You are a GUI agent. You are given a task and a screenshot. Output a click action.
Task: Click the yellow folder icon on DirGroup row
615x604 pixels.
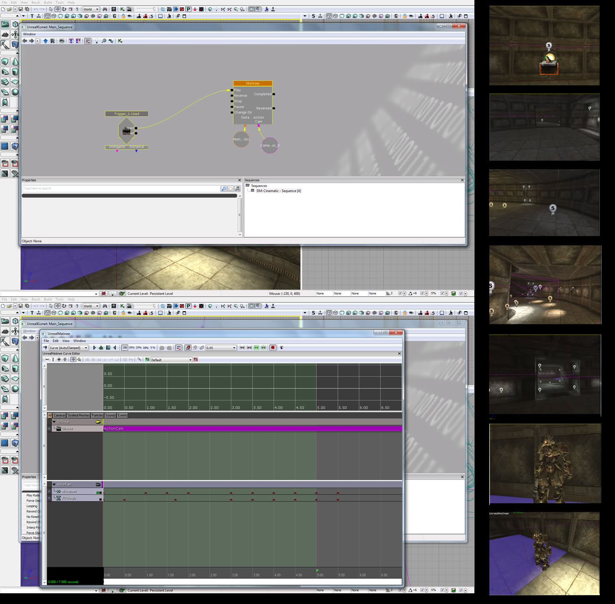(98, 422)
